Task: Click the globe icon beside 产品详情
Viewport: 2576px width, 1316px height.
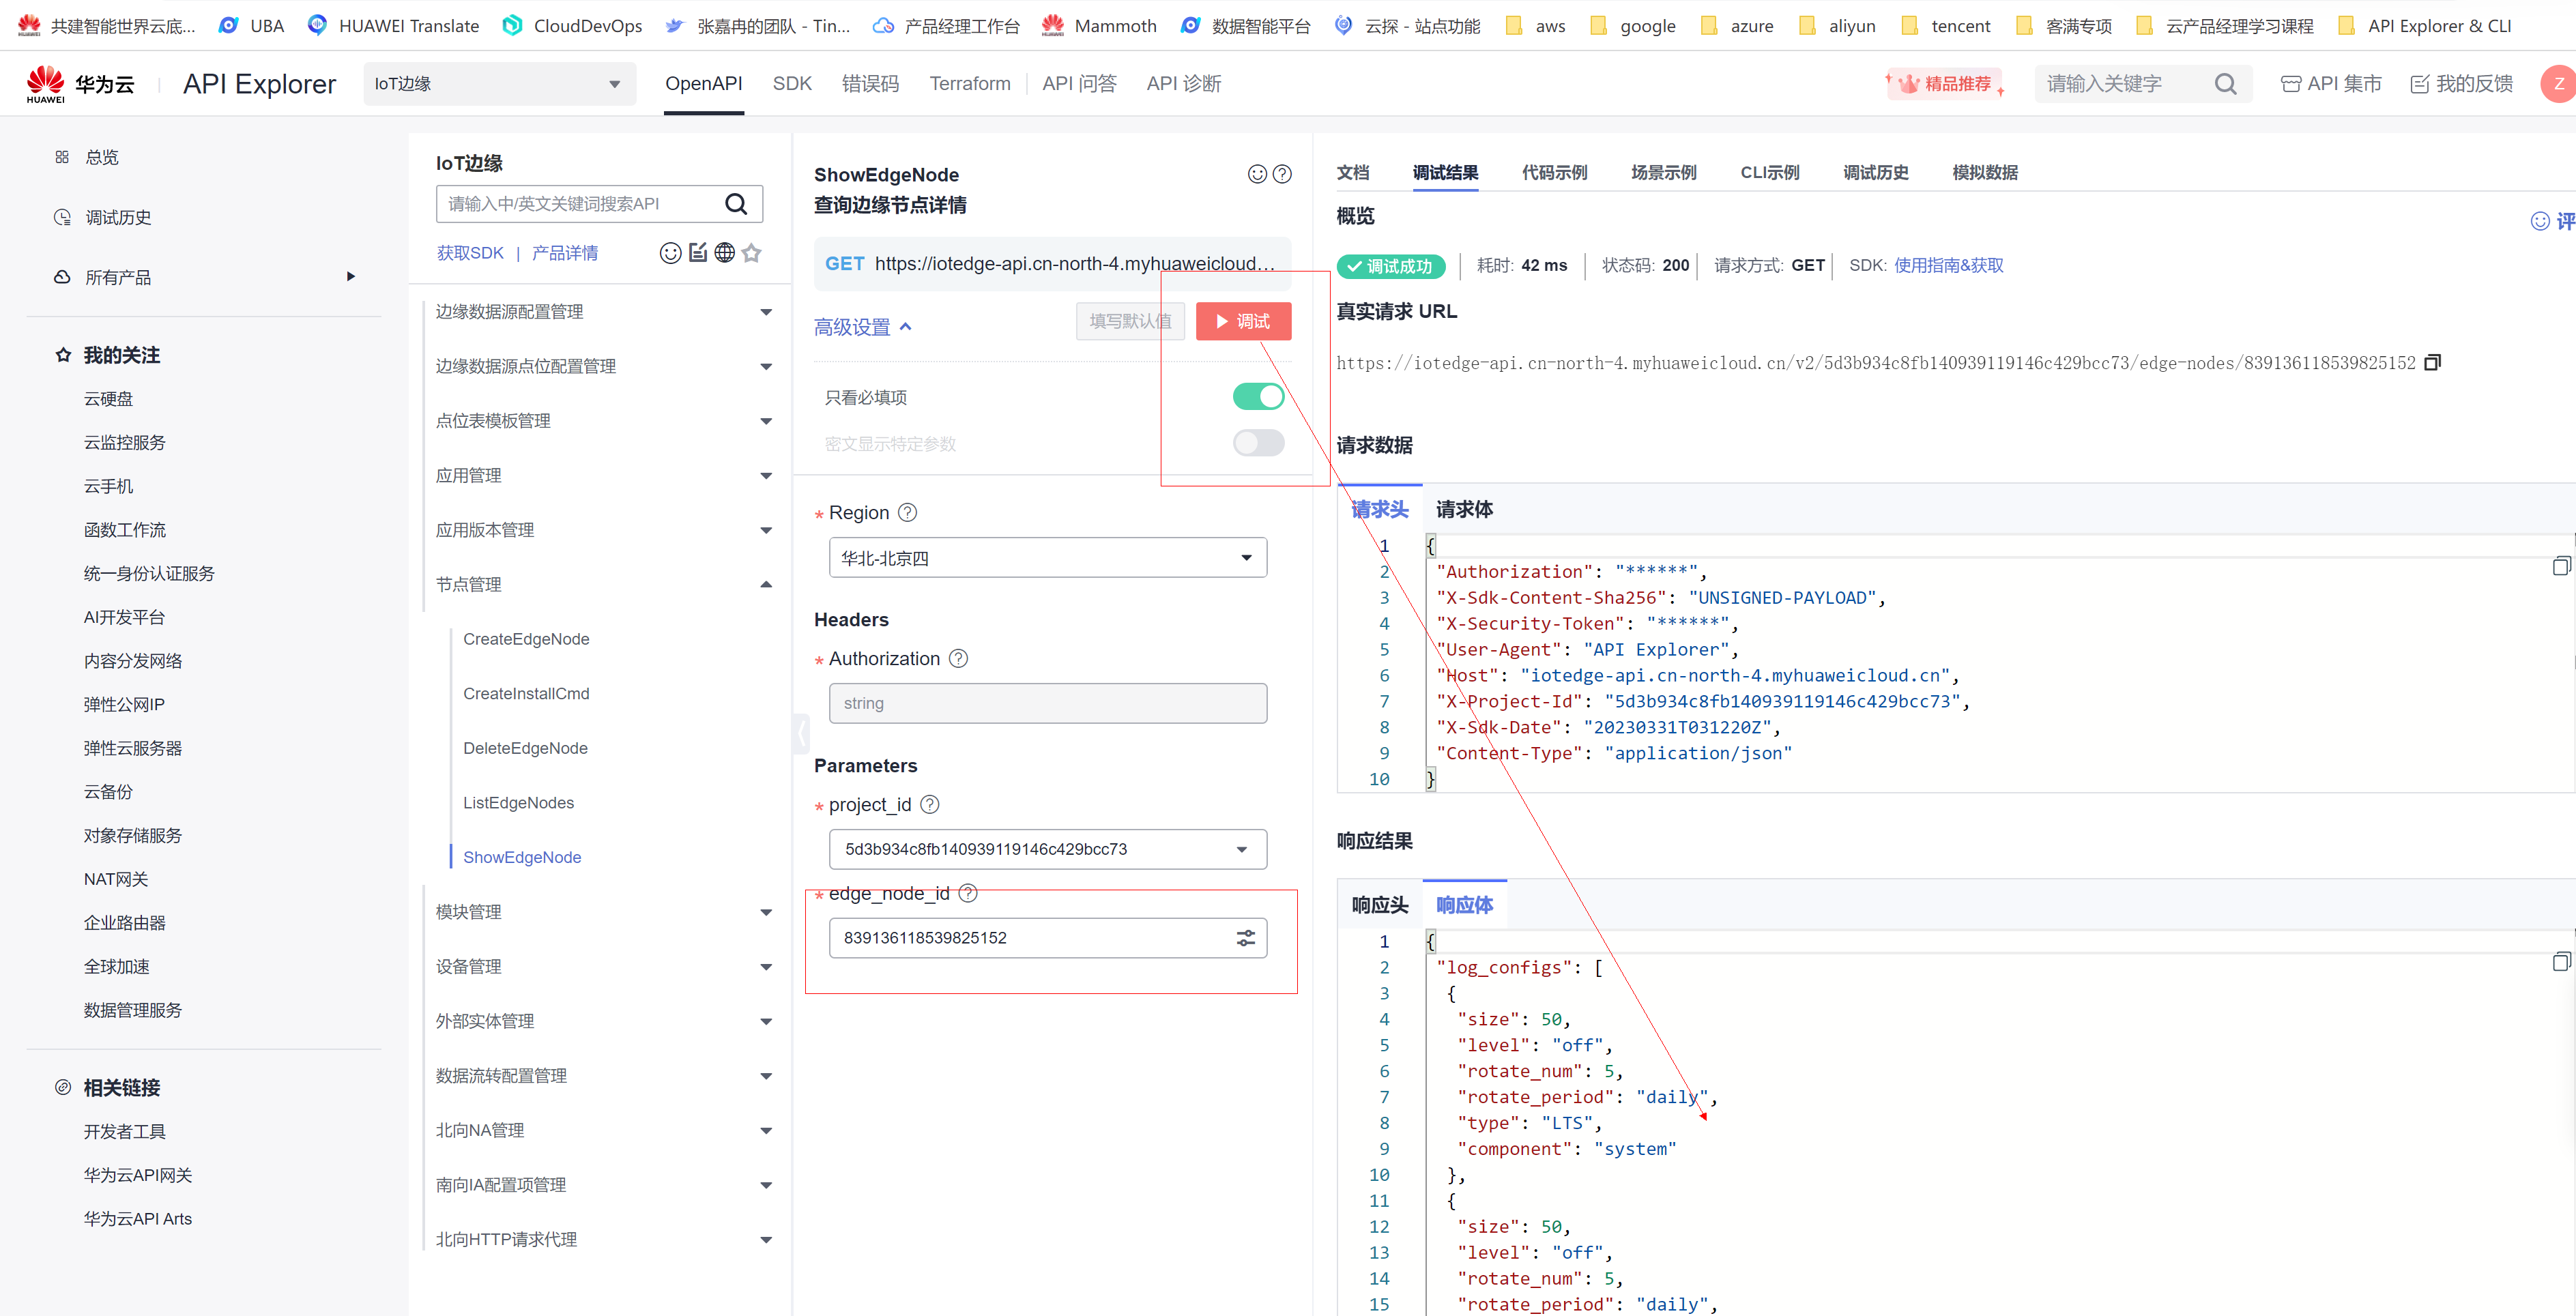Action: 725,253
